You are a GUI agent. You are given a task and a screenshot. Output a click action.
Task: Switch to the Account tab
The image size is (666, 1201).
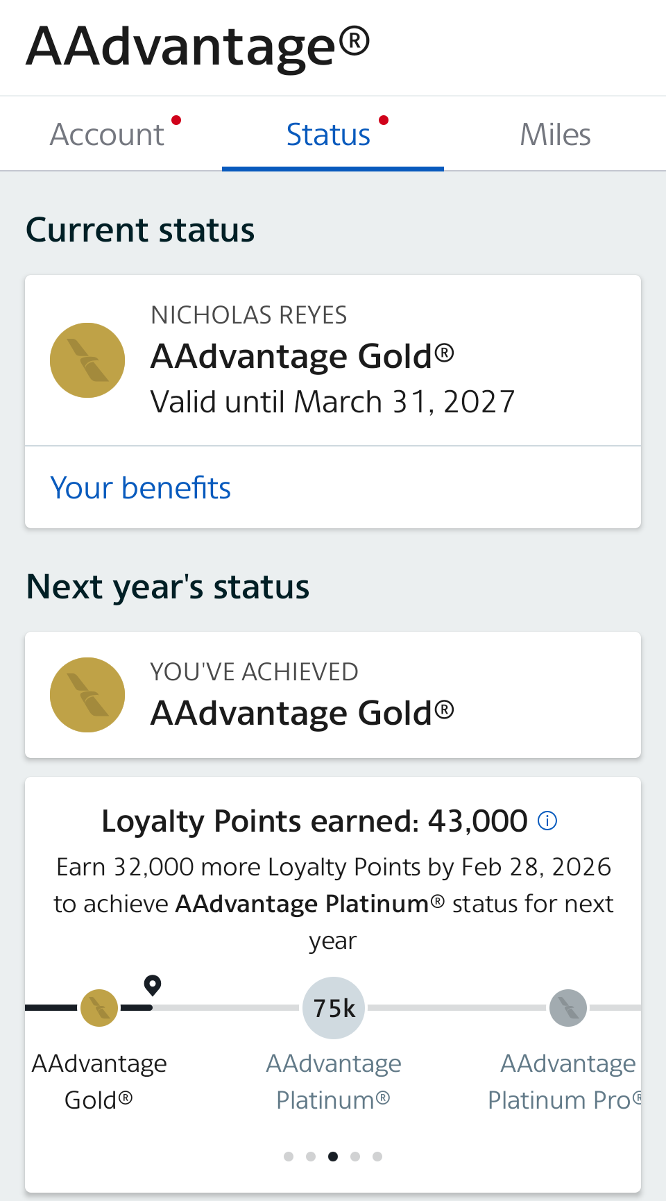click(x=108, y=135)
